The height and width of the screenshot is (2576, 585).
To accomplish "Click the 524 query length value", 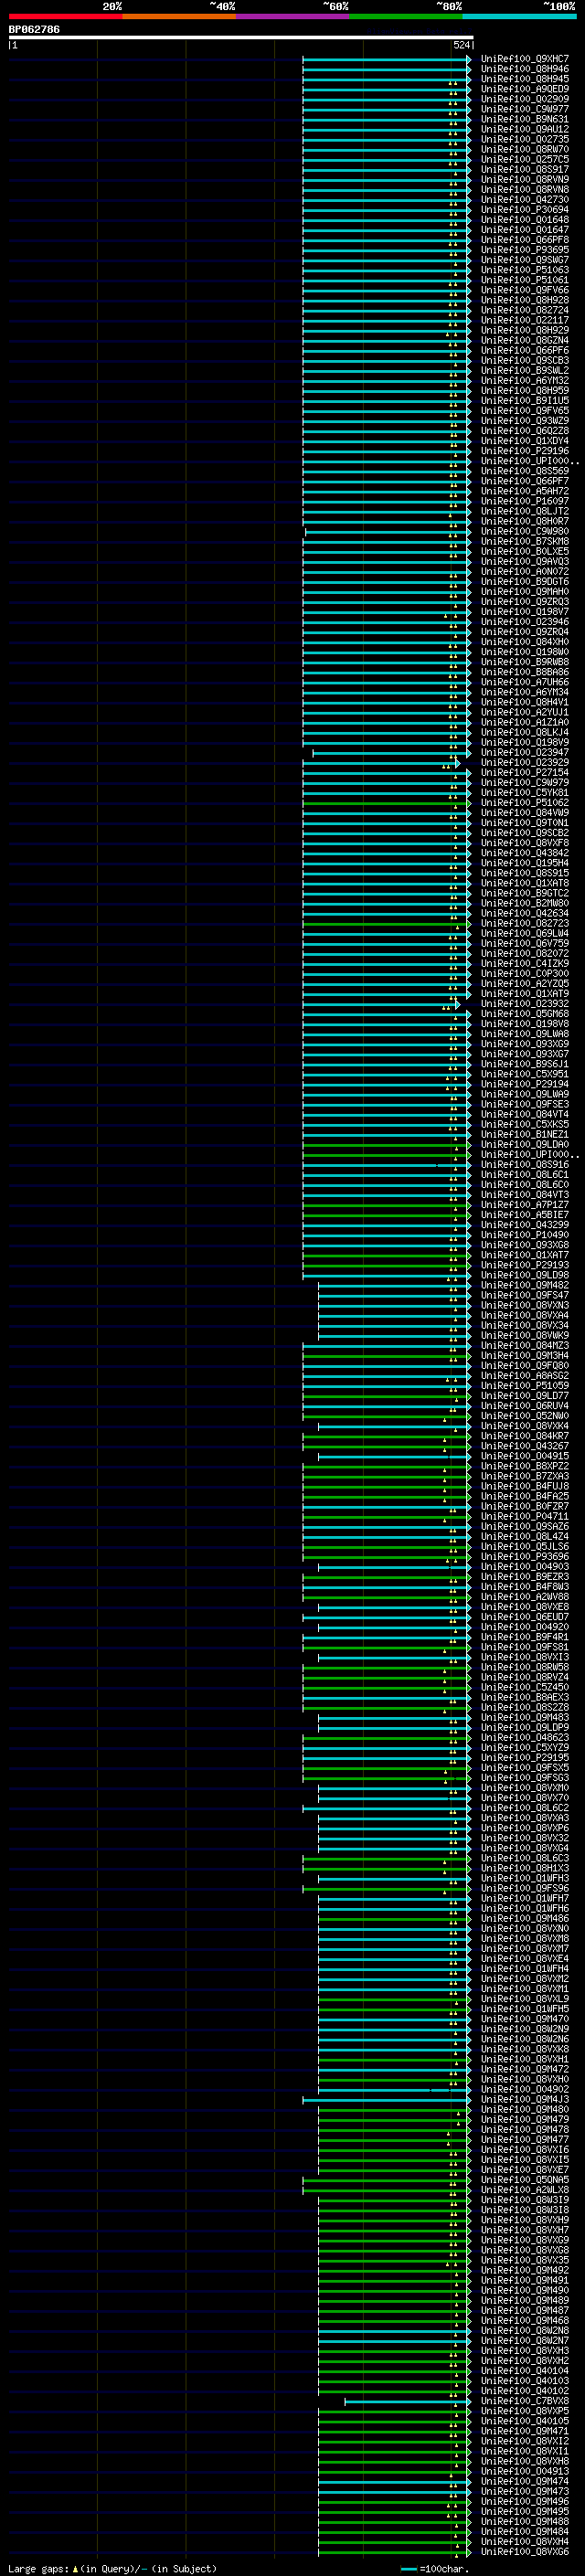I will [461, 45].
